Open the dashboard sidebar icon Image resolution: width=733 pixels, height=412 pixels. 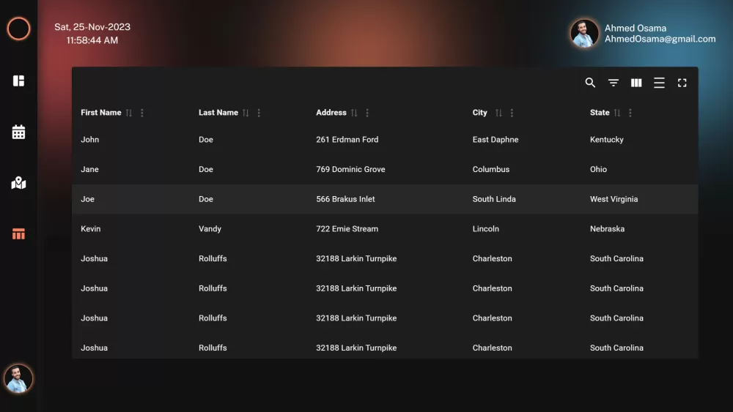pyautogui.click(x=19, y=80)
